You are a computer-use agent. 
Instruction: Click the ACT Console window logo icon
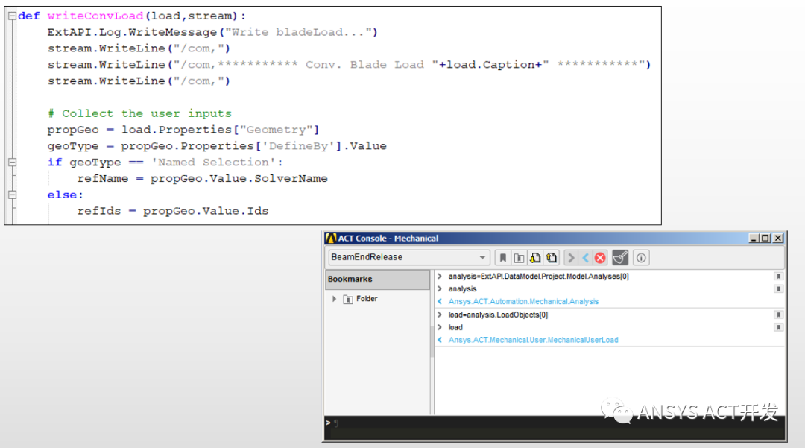331,238
